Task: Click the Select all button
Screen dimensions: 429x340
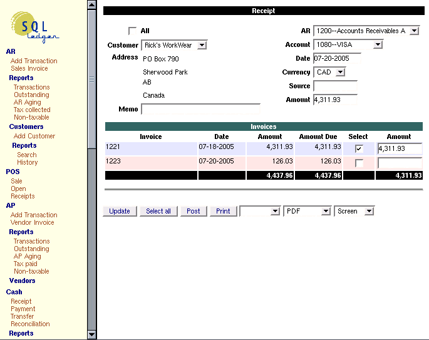Action: [158, 211]
